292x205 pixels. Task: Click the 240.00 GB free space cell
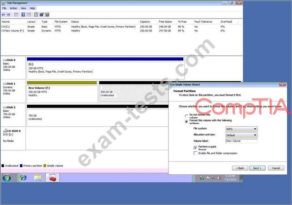pos(165,27)
